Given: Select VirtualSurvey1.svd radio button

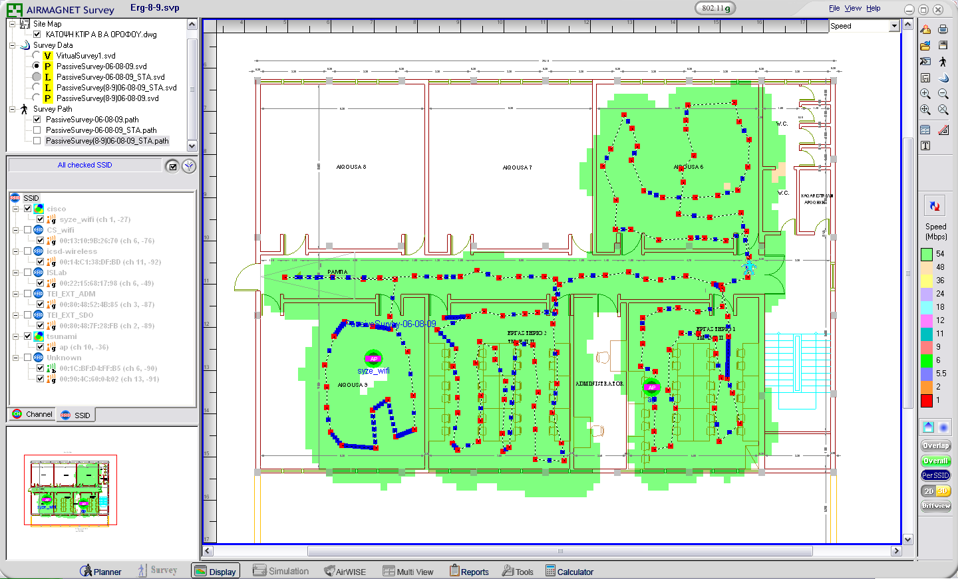Looking at the screenshot, I should point(37,56).
